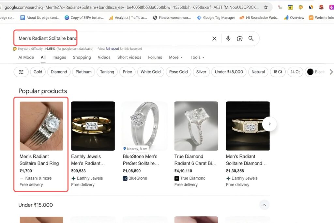Open the Tools dropdown
334x223 pixels.
[x=197, y=57]
